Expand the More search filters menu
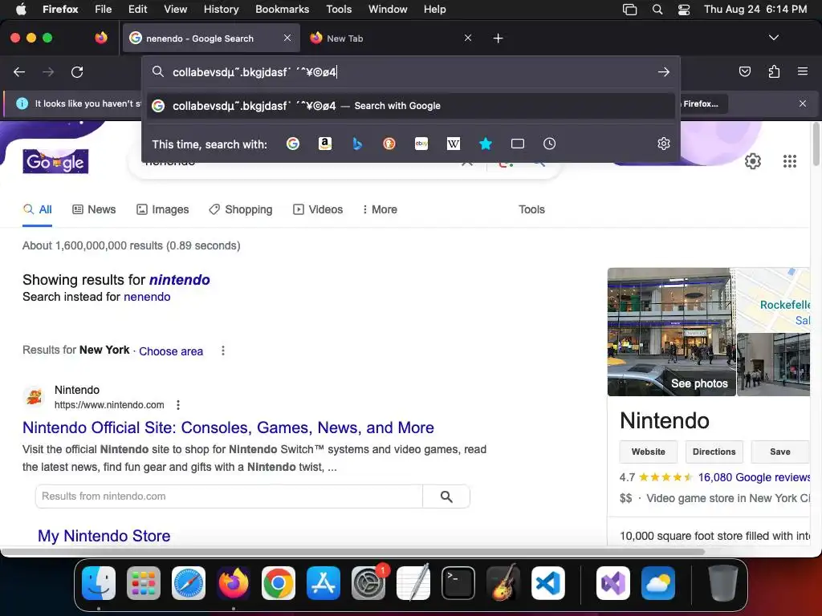Image resolution: width=822 pixels, height=616 pixels. point(380,209)
